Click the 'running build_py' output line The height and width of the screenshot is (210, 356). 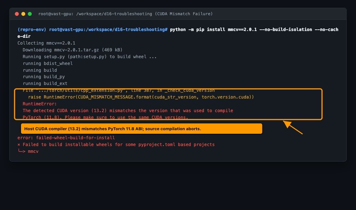[x=44, y=77]
